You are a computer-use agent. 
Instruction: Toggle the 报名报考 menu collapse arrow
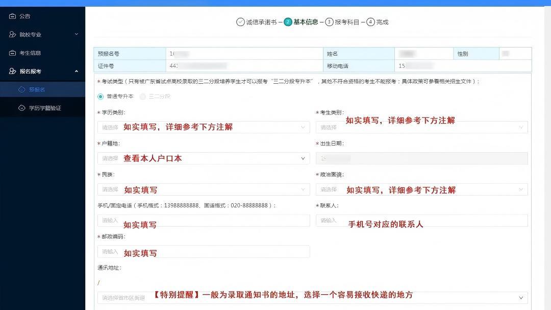coord(76,71)
